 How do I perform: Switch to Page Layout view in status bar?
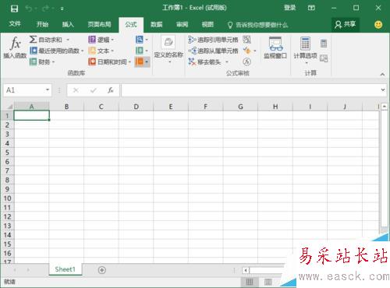coord(268,282)
